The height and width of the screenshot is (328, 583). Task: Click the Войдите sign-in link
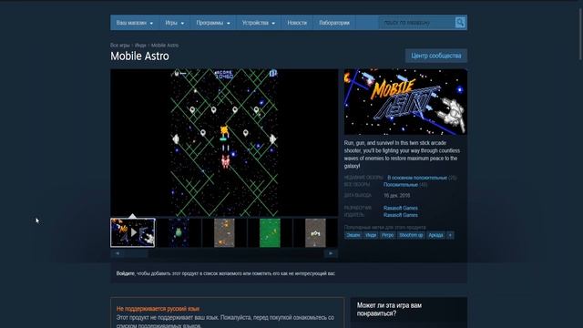tap(126, 273)
